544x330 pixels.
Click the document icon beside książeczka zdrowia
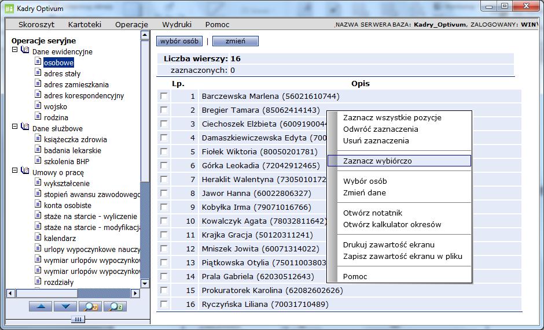click(38, 138)
